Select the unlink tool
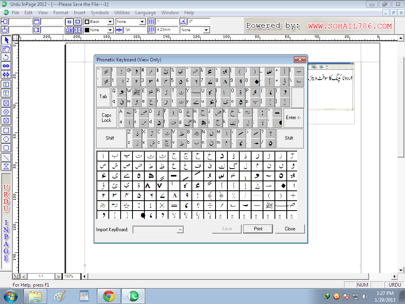 (x=6, y=75)
